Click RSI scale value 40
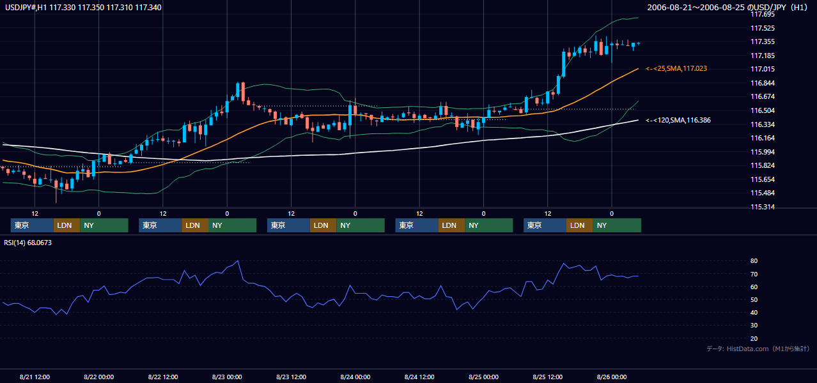817x383 pixels. tap(754, 313)
